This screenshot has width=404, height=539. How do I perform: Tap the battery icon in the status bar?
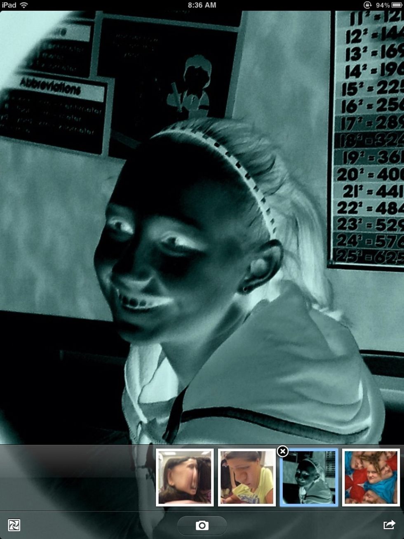point(397,5)
